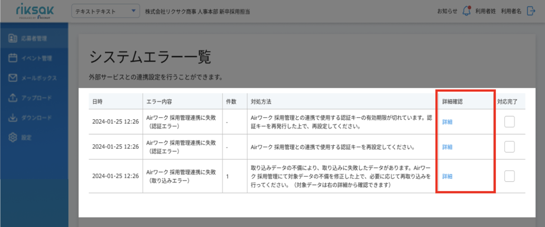Open イベント管理 calendar icon
Viewport: 545px width, 227px height.
(x=13, y=58)
